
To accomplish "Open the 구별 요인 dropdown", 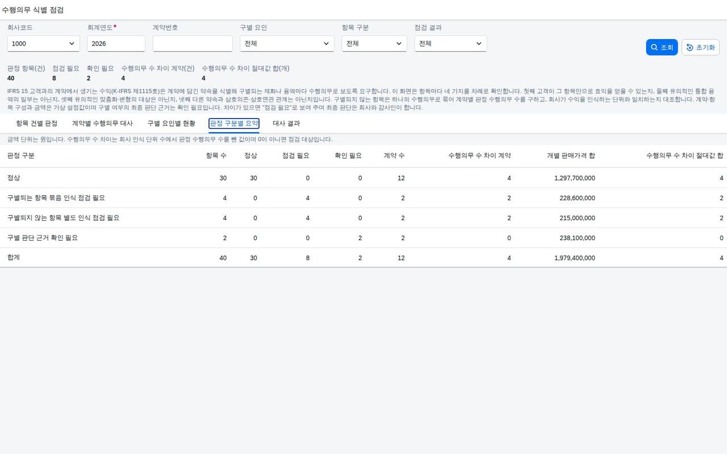I will [287, 44].
